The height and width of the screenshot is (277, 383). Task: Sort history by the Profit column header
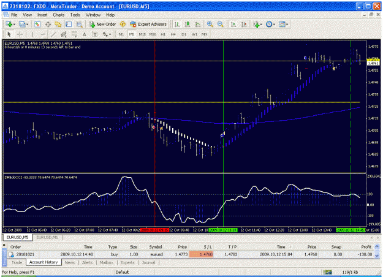(x=366, y=247)
